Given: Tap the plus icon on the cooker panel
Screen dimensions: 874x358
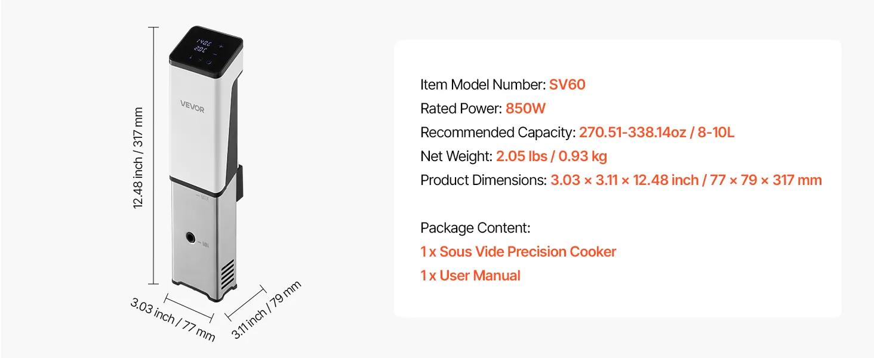Looking at the screenshot, I should 221,46.
